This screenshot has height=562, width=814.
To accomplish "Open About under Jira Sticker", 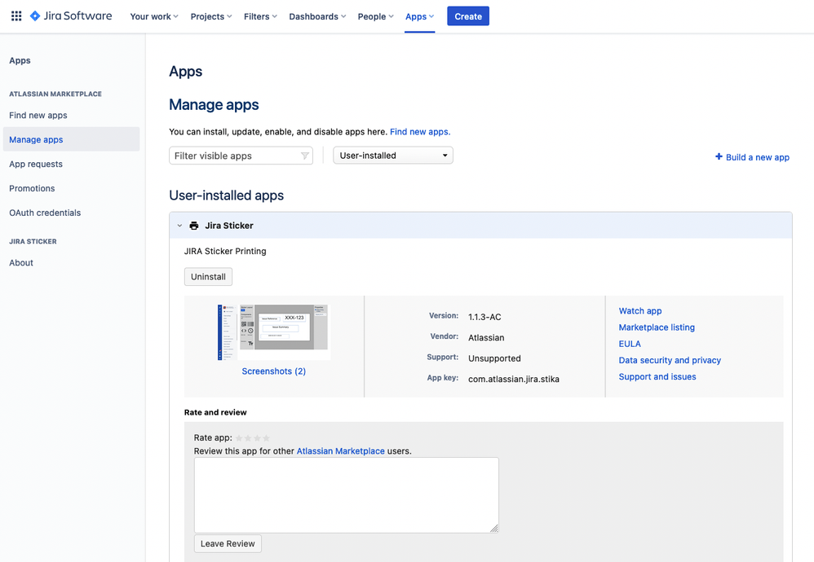I will point(21,263).
